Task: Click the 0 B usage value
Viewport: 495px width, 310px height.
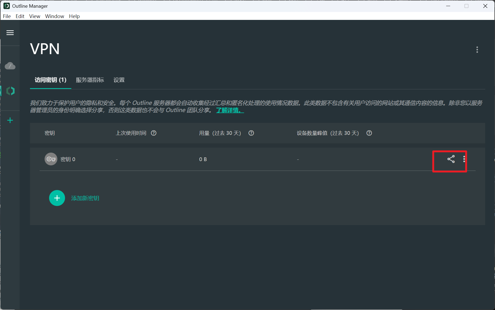Action: [203, 159]
